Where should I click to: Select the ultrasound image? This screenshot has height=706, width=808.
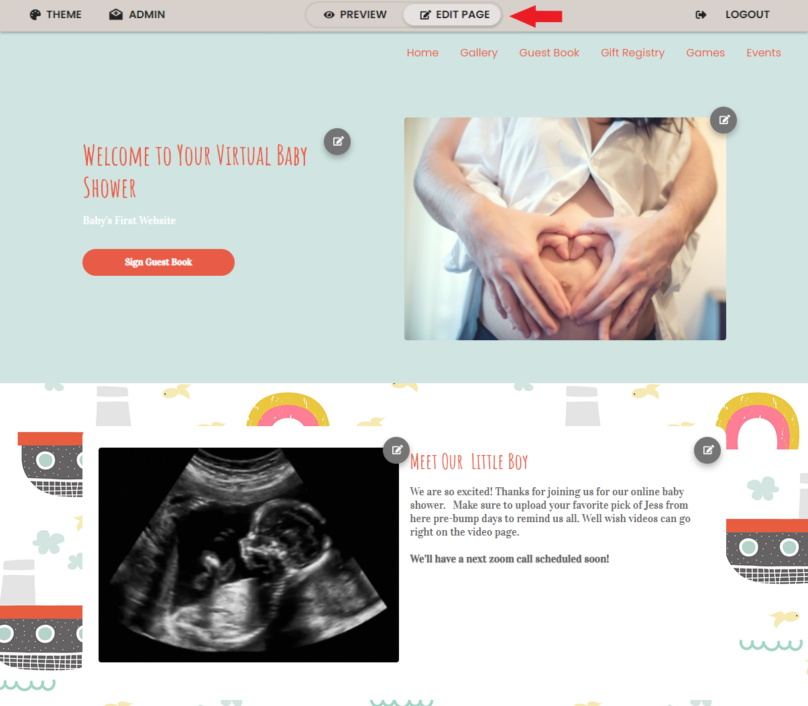coord(249,555)
